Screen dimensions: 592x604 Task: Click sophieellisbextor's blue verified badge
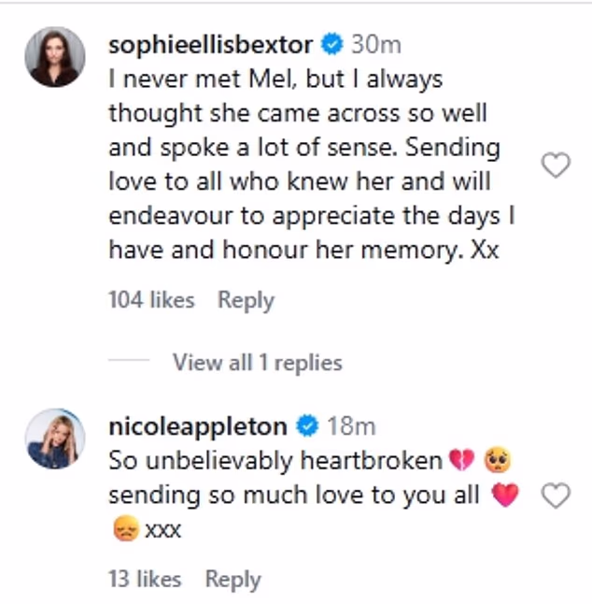click(x=331, y=44)
